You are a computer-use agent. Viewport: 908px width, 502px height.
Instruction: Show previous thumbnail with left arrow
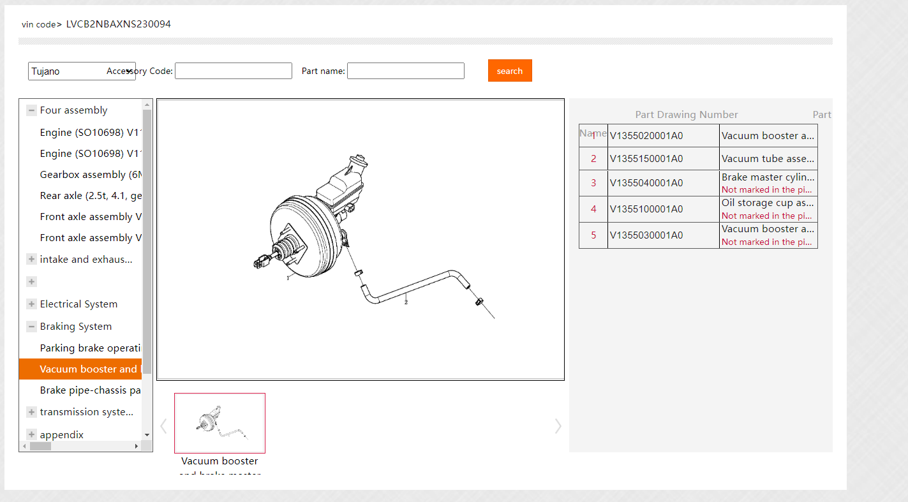[163, 426]
